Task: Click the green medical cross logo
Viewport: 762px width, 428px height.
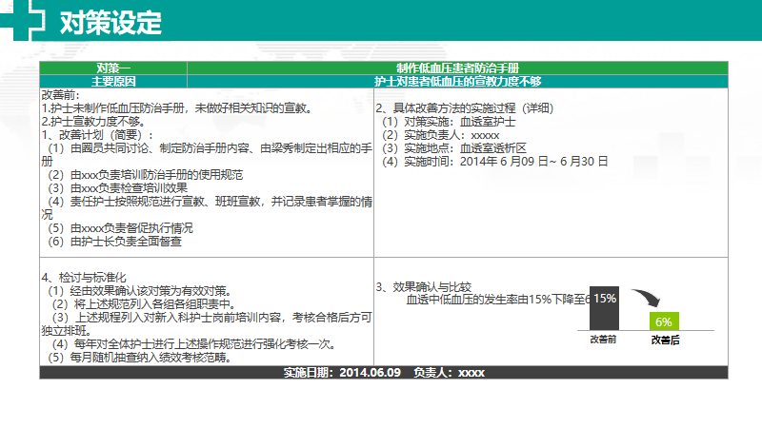Action: pyautogui.click(x=23, y=20)
